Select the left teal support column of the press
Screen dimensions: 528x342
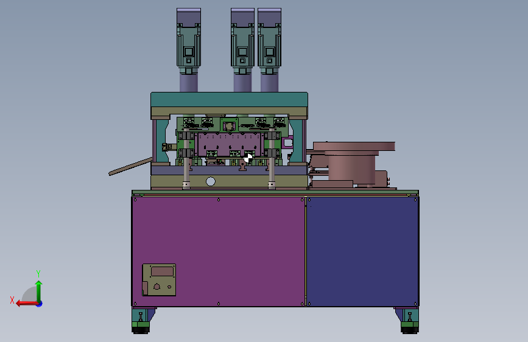(x=161, y=141)
